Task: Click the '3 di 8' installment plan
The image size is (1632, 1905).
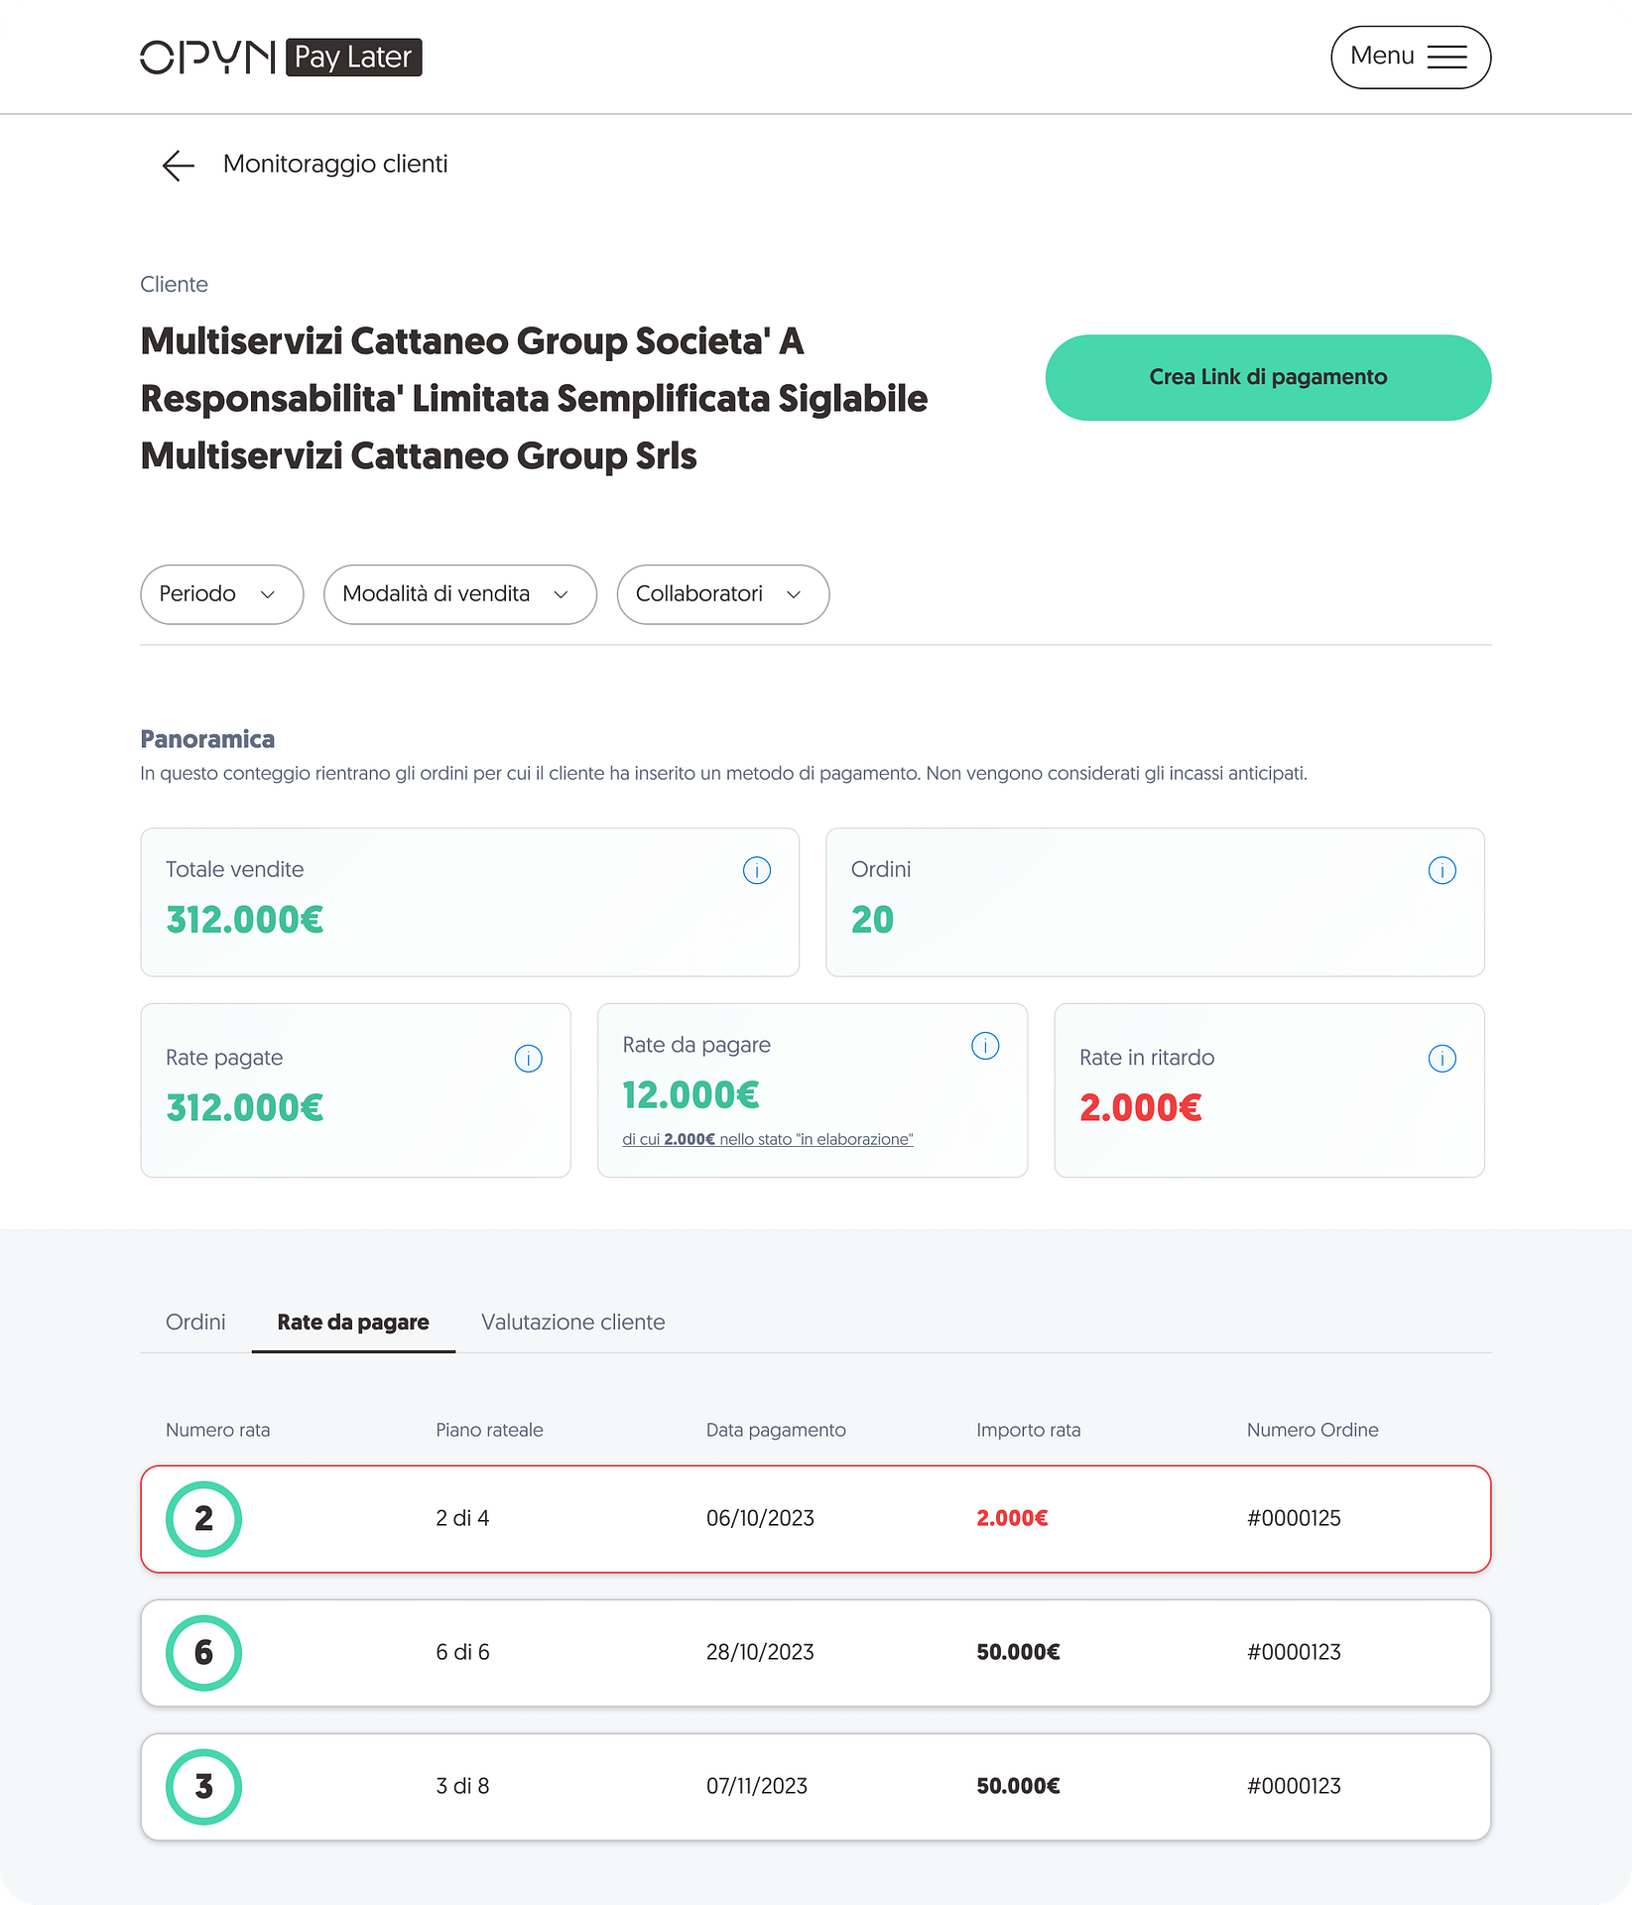Action: [462, 1786]
